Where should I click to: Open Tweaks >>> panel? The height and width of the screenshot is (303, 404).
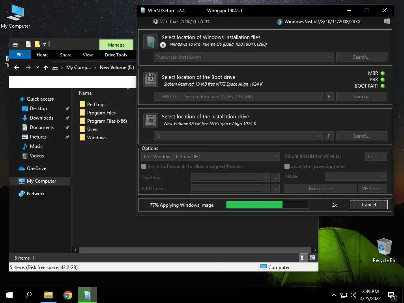point(320,189)
